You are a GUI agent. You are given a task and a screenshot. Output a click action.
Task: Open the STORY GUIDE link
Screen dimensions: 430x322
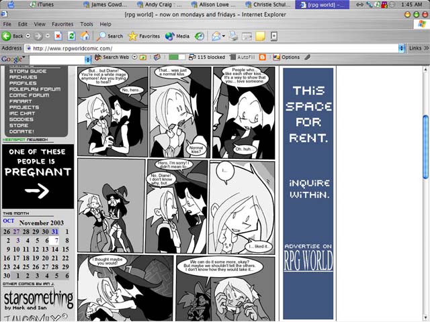pyautogui.click(x=28, y=71)
